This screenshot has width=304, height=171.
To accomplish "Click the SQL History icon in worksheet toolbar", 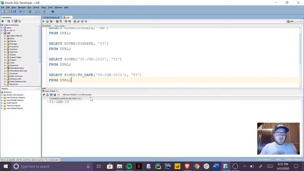I will [82, 21].
